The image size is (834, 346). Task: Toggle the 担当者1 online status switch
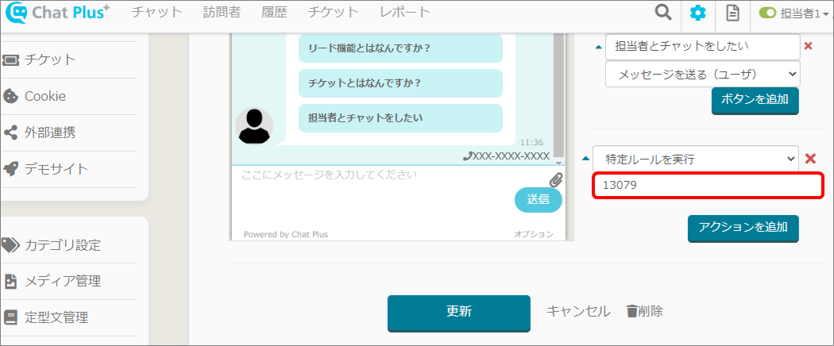pos(767,13)
